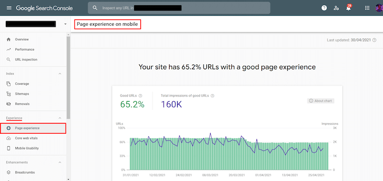383x181 pixels.
Task: Open the users and permissions icon
Action: tap(336, 8)
